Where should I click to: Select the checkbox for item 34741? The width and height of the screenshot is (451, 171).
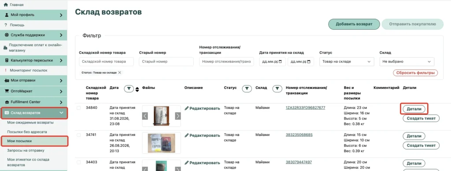78,135
